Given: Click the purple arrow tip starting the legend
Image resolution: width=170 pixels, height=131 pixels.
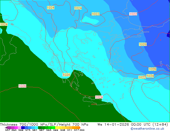Looking at the screenshot, I should tap(6, 128).
